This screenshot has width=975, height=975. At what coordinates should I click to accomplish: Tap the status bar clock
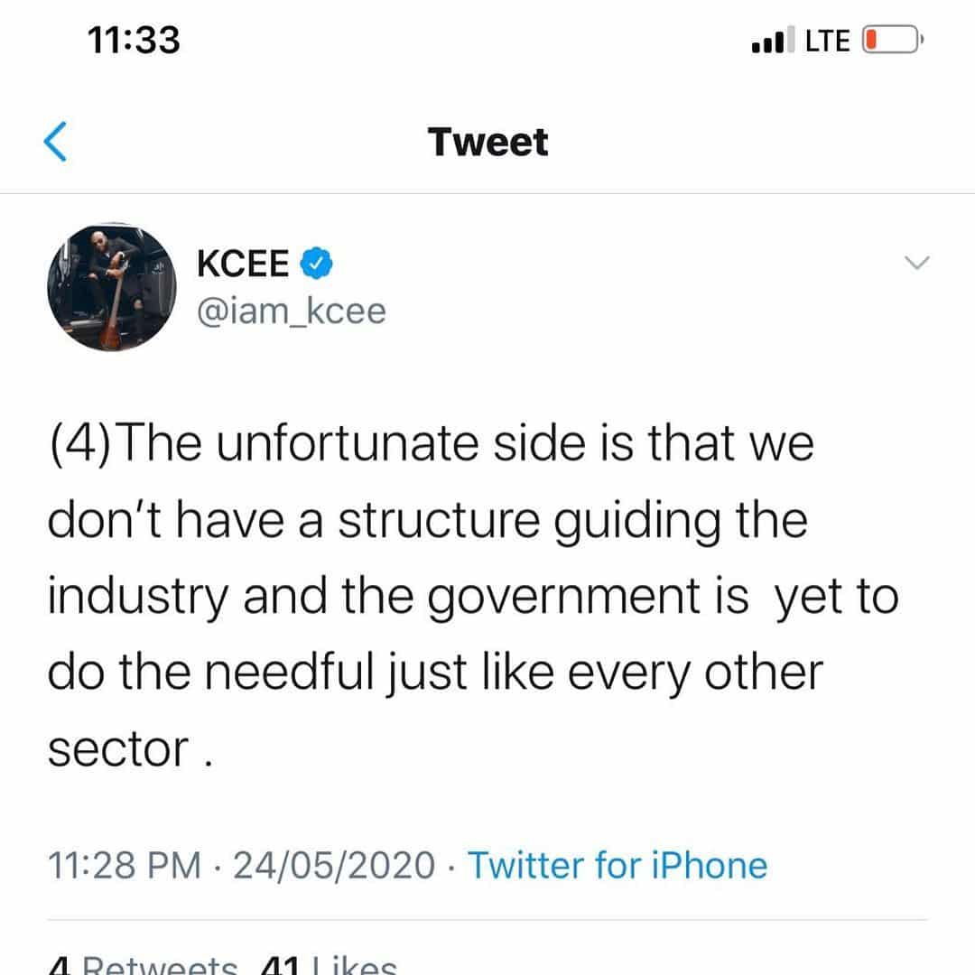pos(134,41)
